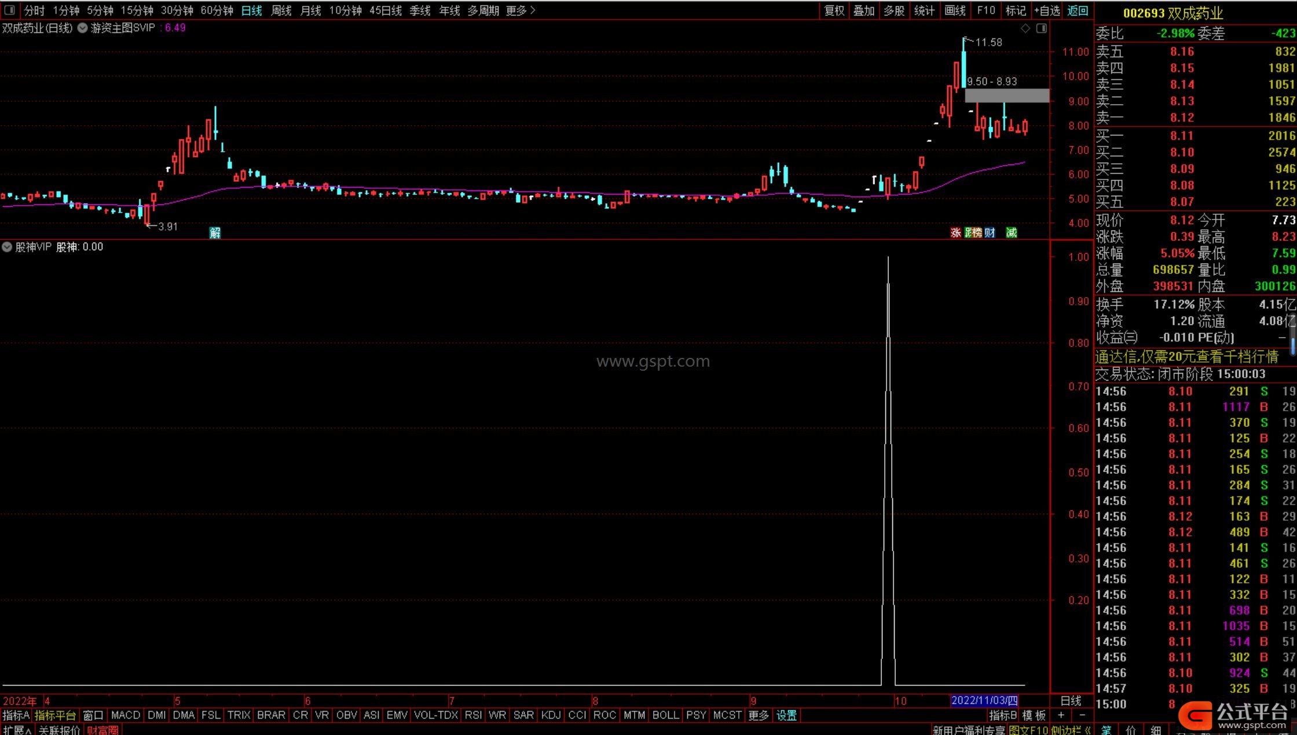Select the OBV indicator
This screenshot has height=735, width=1297.
click(x=346, y=715)
